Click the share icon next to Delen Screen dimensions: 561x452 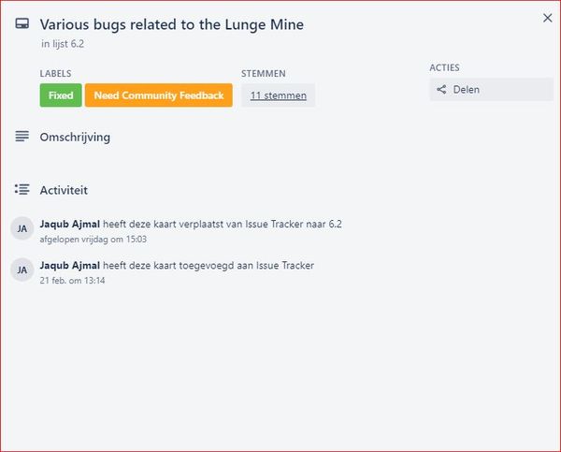click(441, 90)
